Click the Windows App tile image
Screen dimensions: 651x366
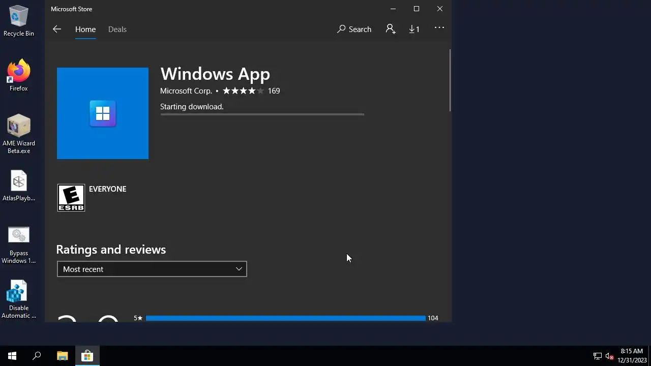(x=103, y=113)
